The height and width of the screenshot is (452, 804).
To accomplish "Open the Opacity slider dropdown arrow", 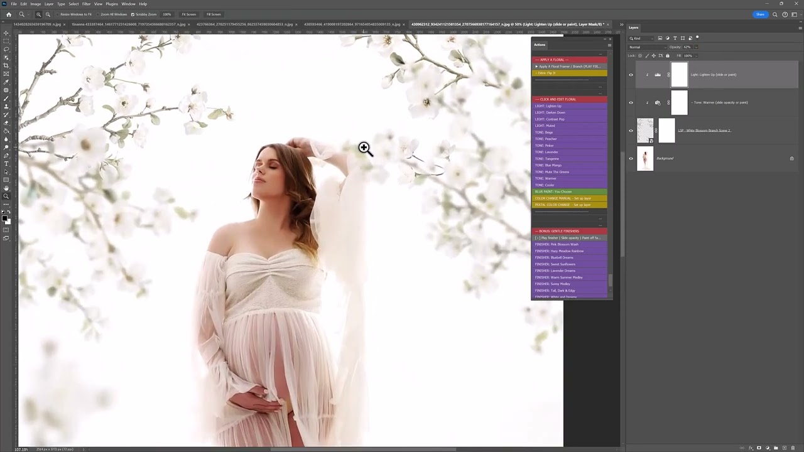I will tap(696, 47).
